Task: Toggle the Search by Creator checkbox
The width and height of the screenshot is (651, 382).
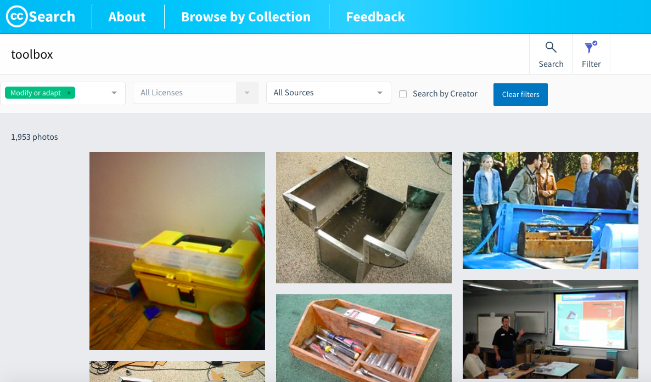Action: pos(403,94)
